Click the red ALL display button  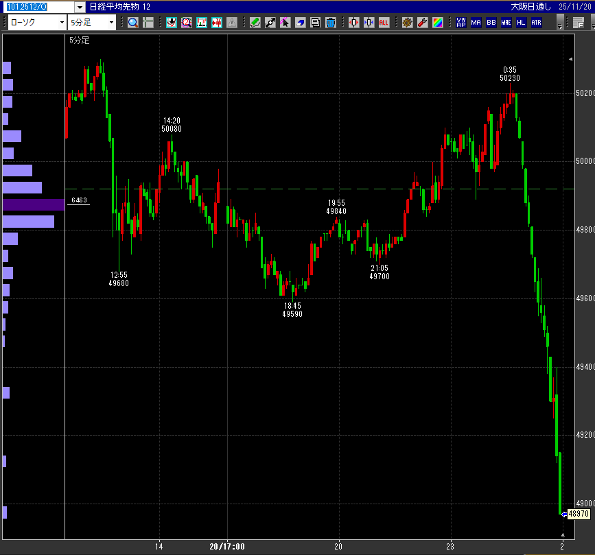tap(384, 23)
